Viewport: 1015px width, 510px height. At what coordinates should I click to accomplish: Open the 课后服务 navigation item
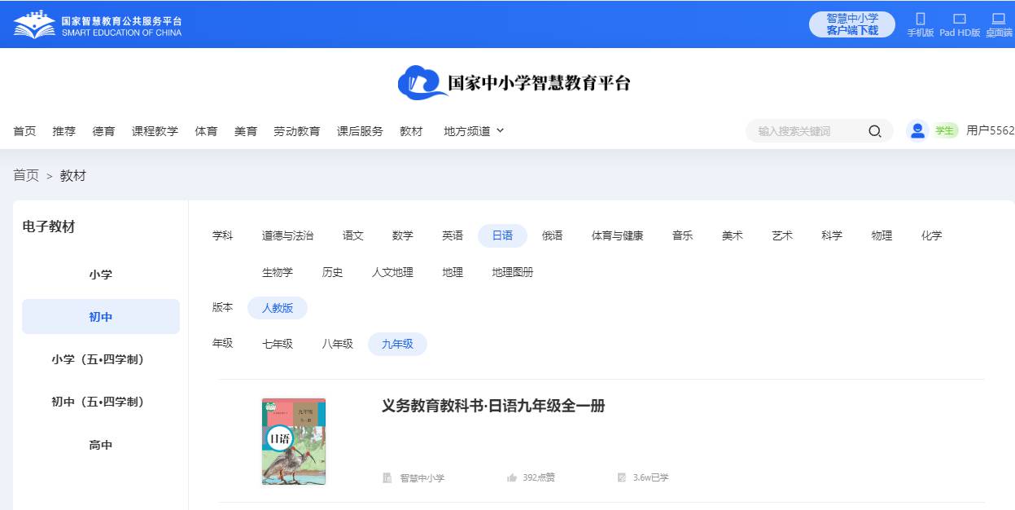[x=360, y=131]
